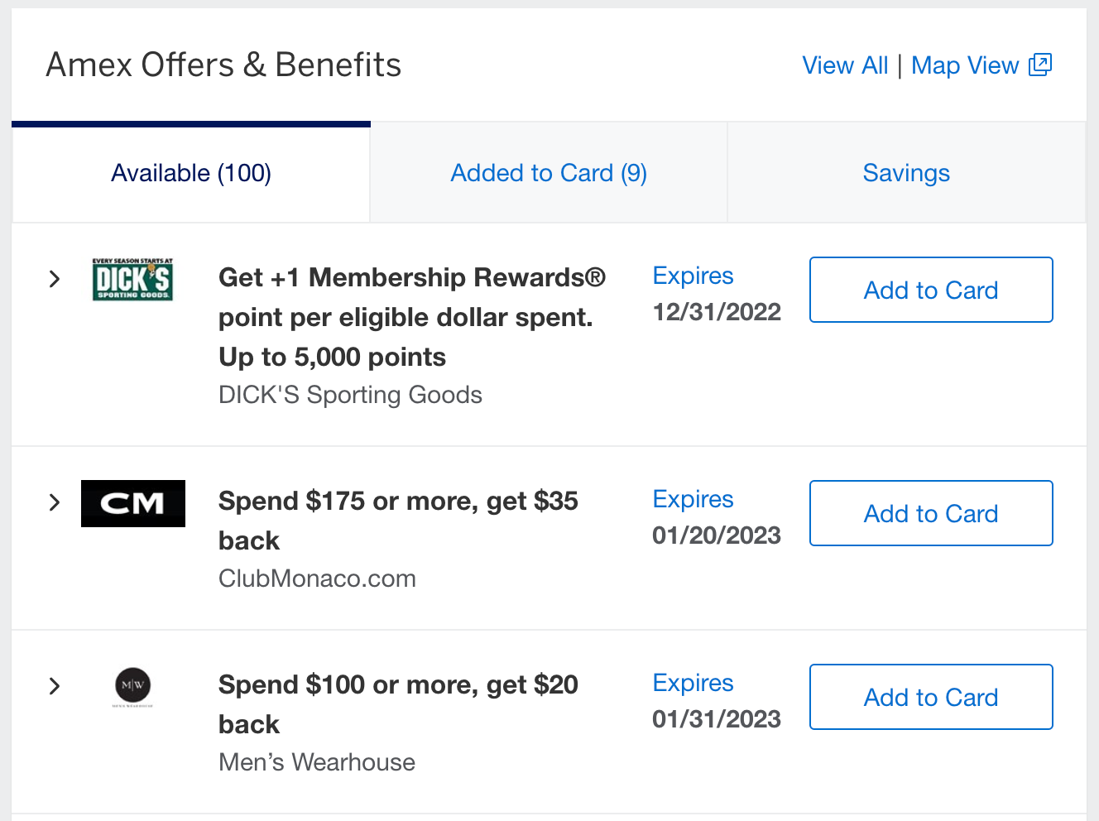Click the Men's Wearhouse round logo
Screen dimensions: 1099x821
(x=132, y=687)
